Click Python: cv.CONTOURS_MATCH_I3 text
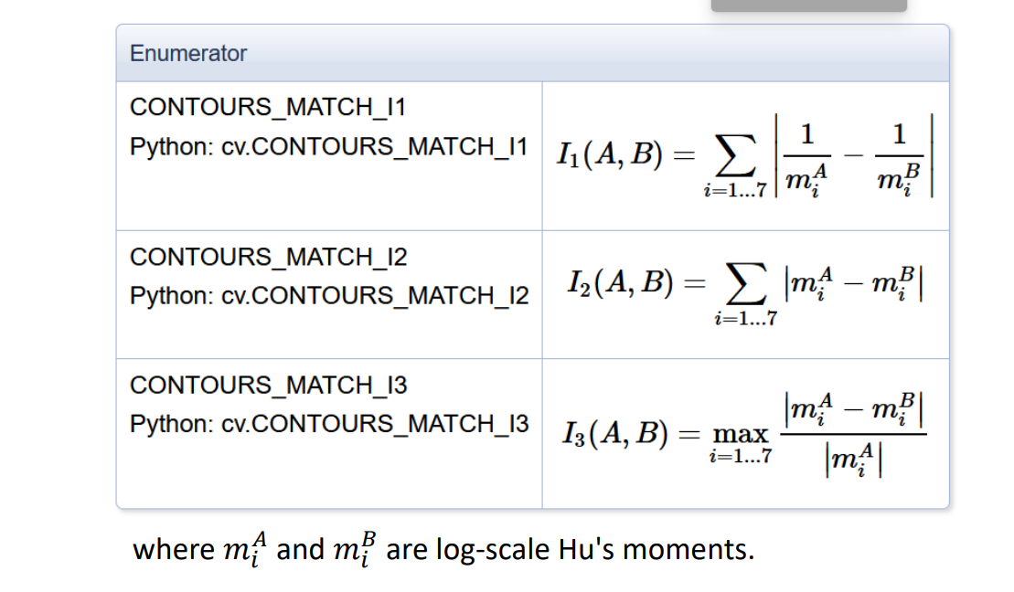The height and width of the screenshot is (592, 1014). (x=329, y=423)
